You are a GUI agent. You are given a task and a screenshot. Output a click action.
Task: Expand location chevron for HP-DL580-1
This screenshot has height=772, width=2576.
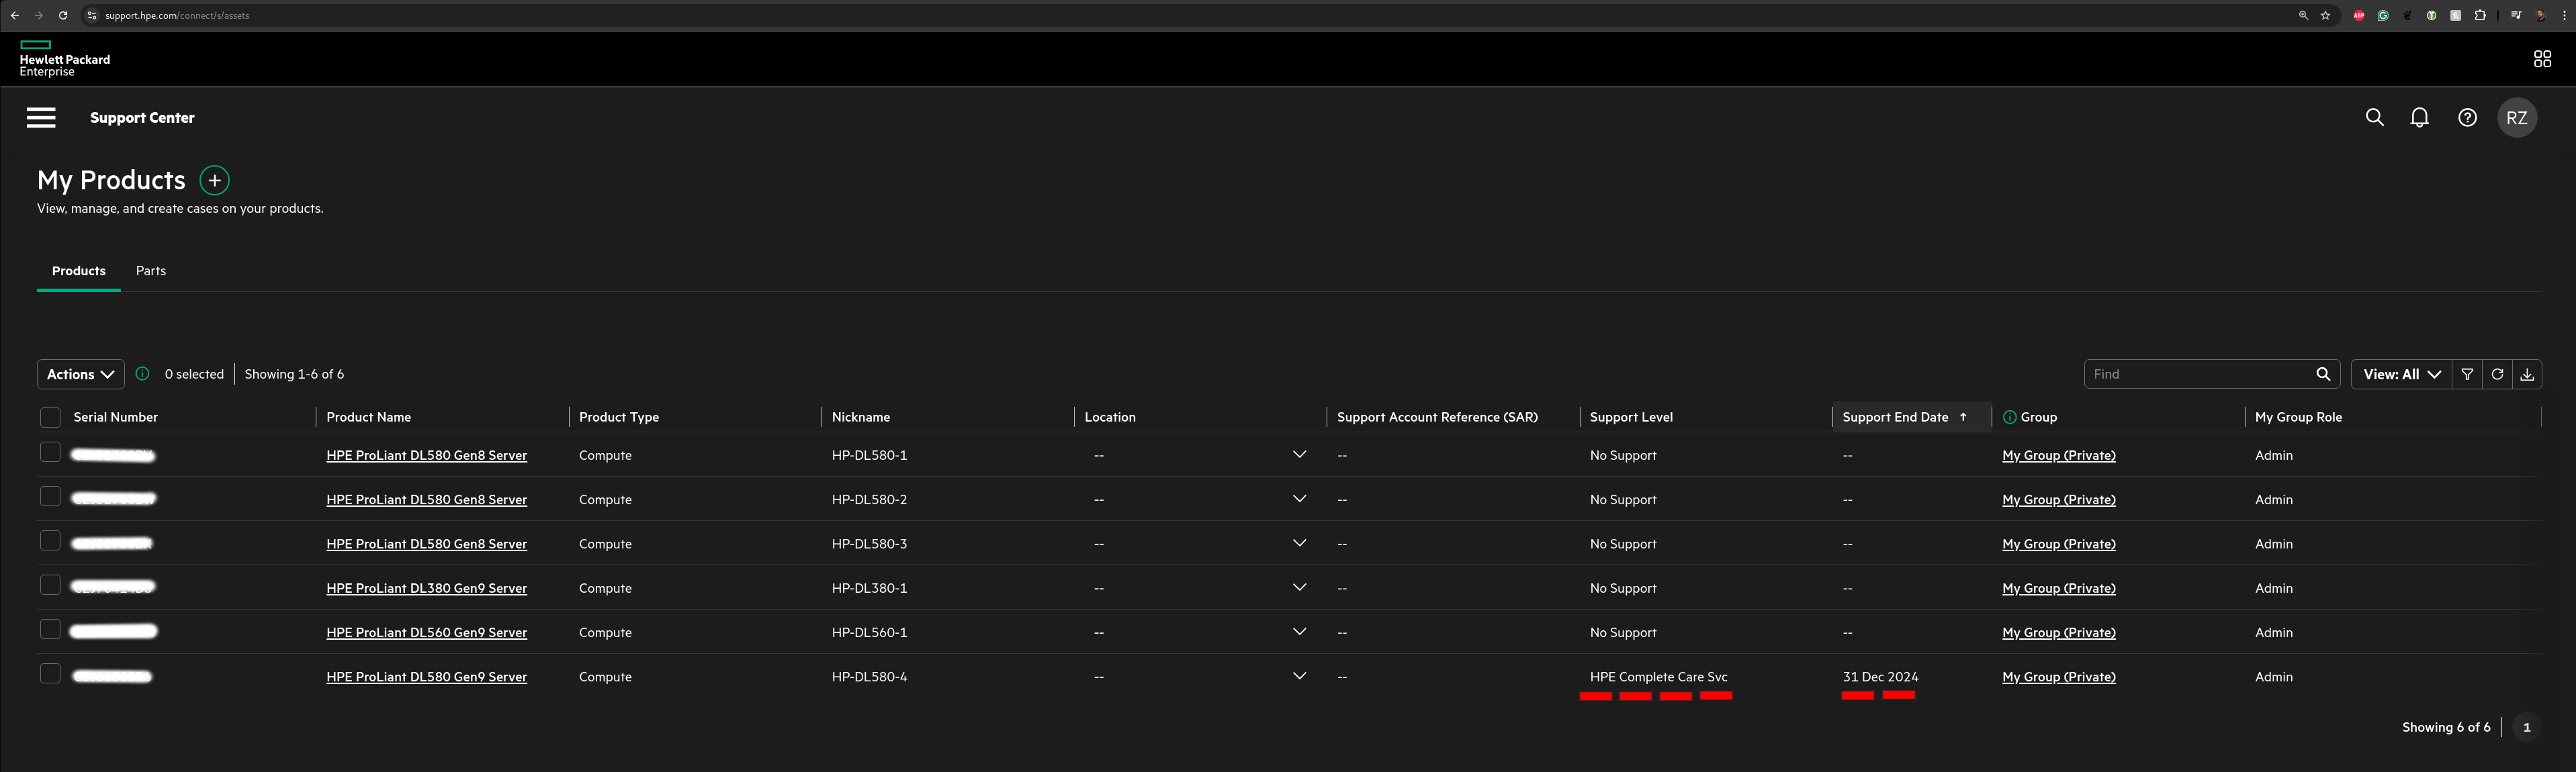coord(1299,454)
